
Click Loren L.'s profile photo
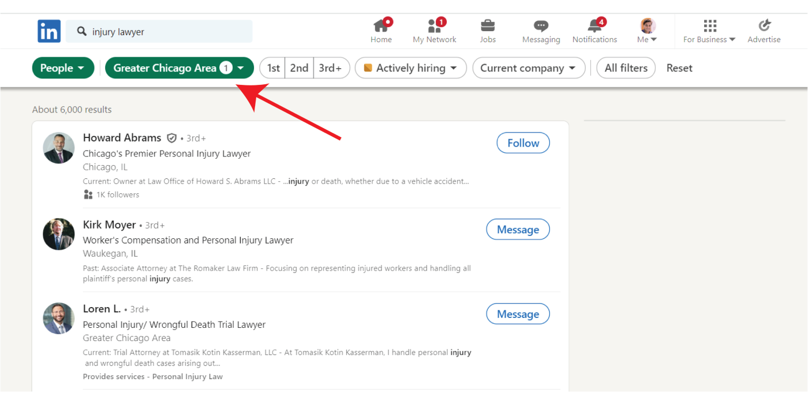click(x=59, y=319)
